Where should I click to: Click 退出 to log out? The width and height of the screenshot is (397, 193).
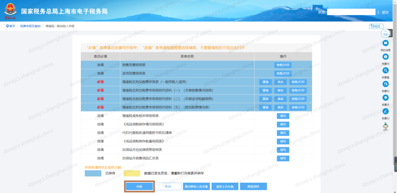385,12
